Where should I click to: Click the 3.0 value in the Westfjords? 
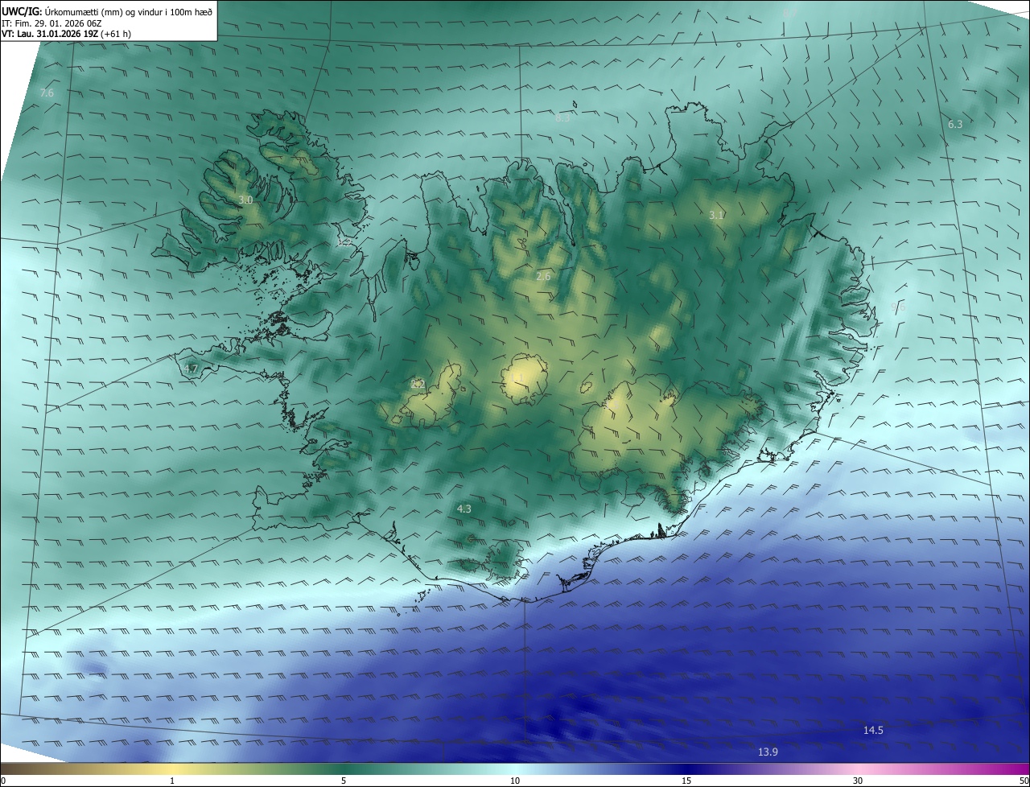click(x=246, y=200)
